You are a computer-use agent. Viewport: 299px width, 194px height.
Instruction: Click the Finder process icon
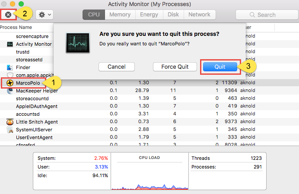click(x=10, y=67)
